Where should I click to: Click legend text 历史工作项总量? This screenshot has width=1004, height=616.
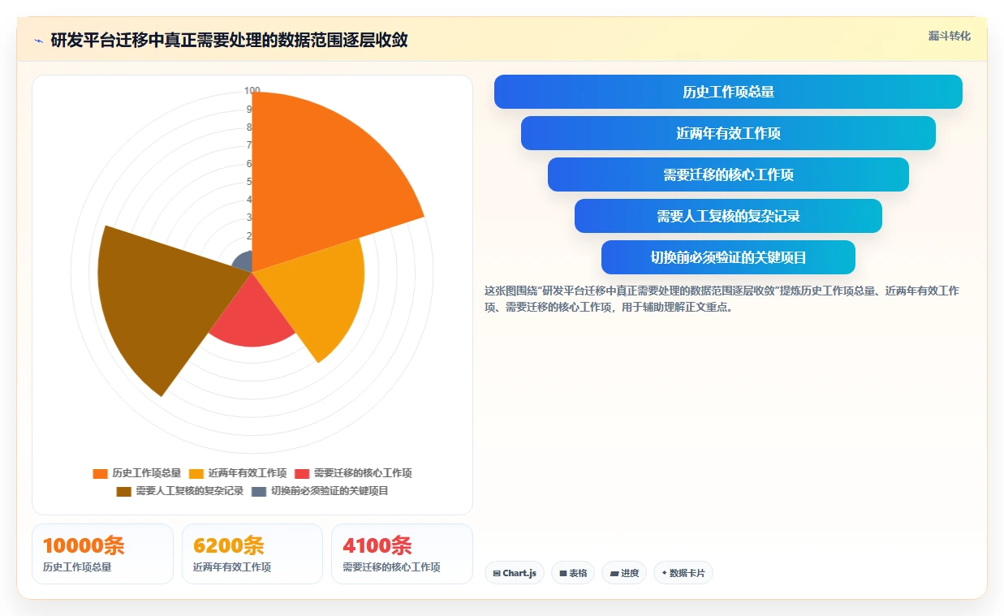coord(147,473)
